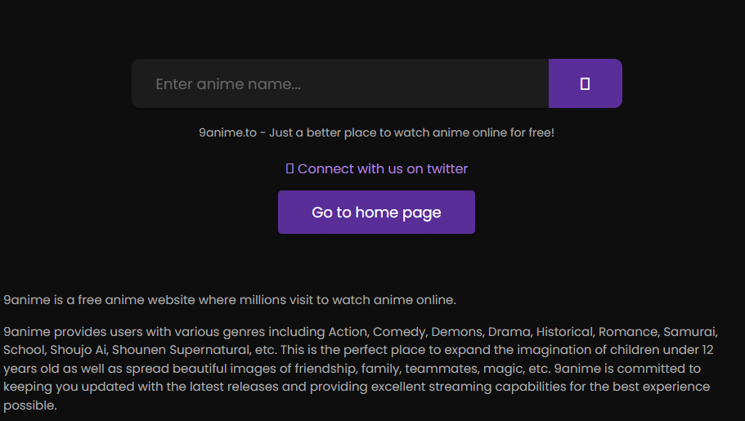This screenshot has height=421, width=745.
Task: Click the word 'Romance' in genres list
Action: click(627, 332)
